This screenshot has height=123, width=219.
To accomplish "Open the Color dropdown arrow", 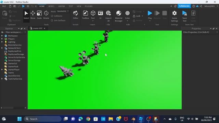I will point(127,21).
